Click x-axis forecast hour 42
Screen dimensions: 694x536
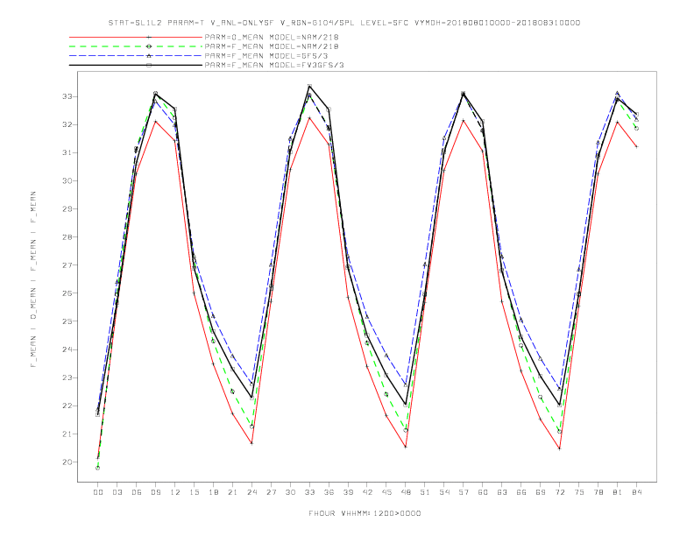coord(367,492)
